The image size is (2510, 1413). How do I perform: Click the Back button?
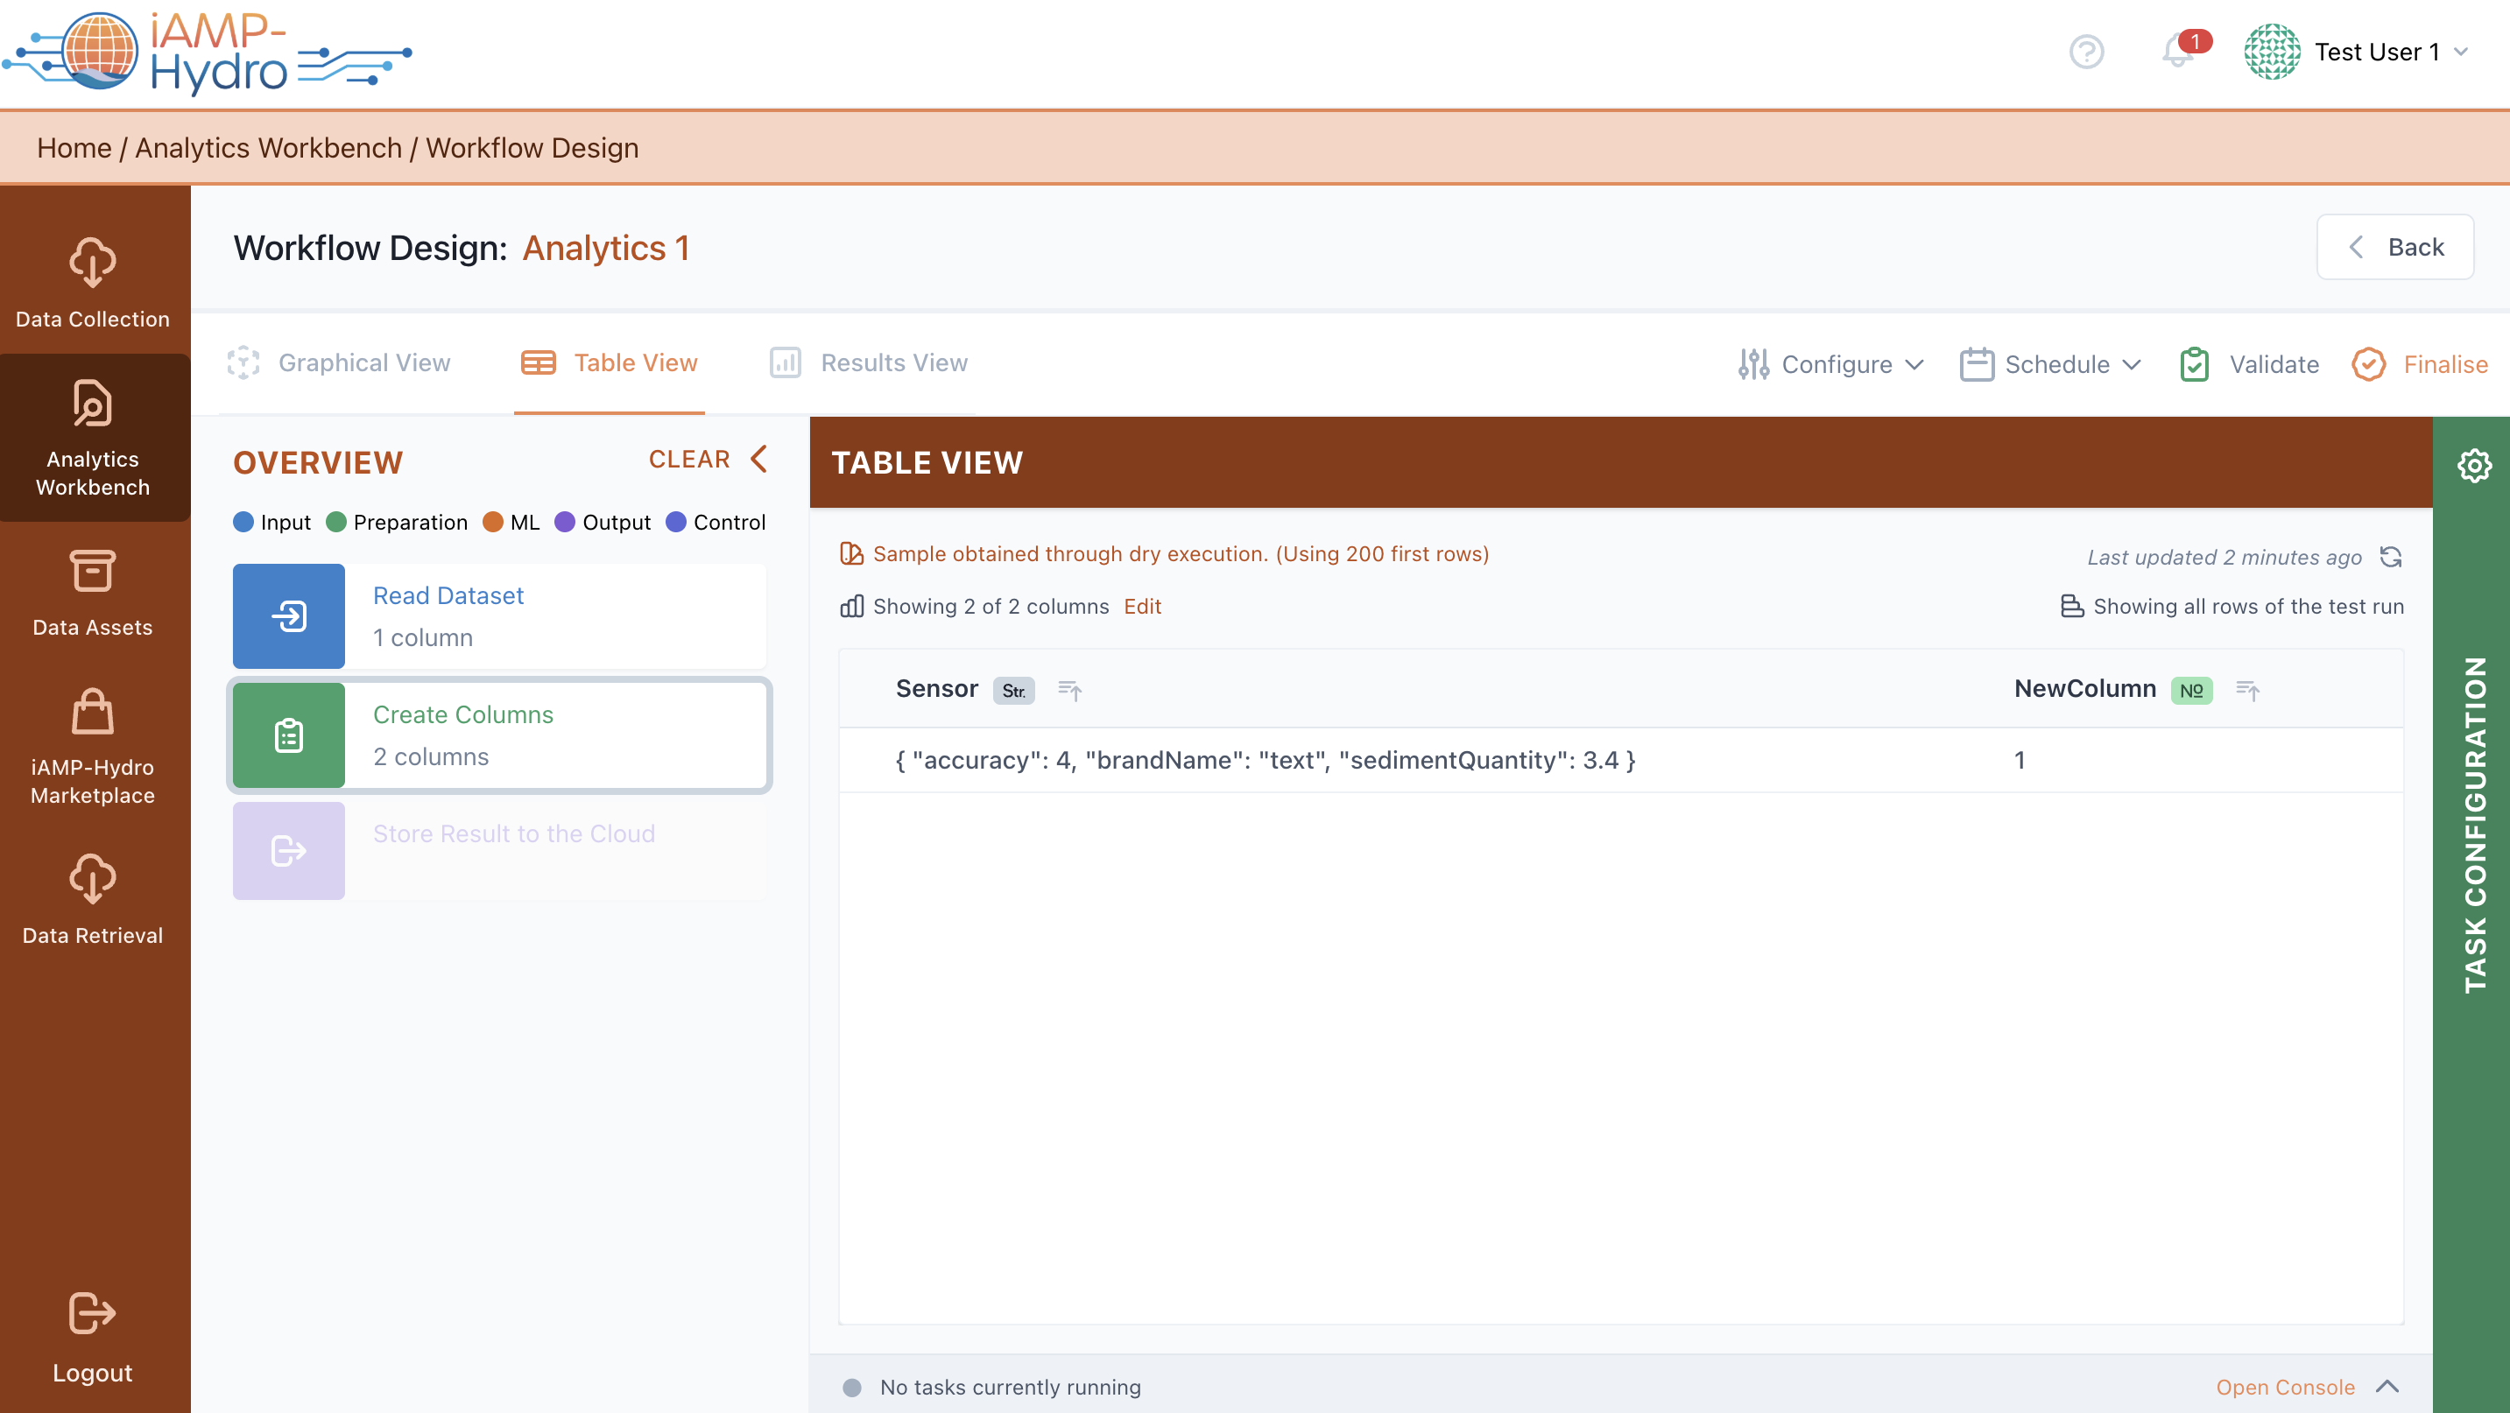coord(2394,248)
